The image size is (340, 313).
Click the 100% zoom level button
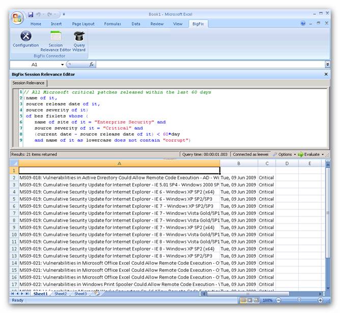[x=267, y=300]
